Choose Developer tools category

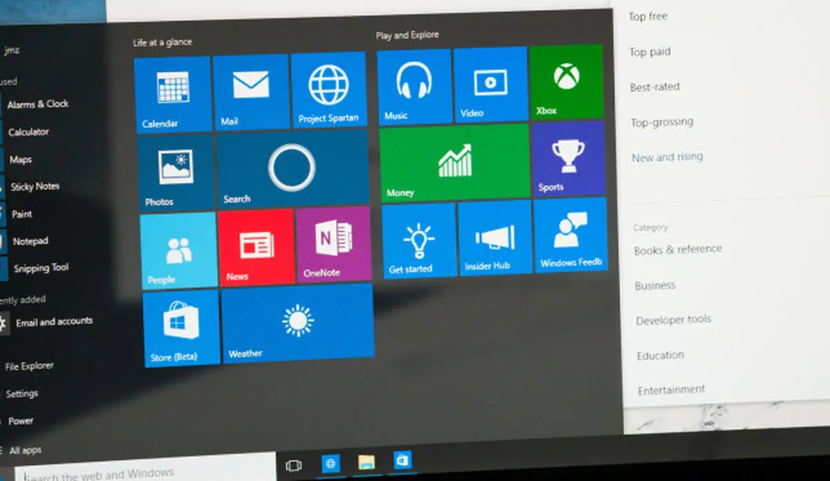(x=674, y=320)
